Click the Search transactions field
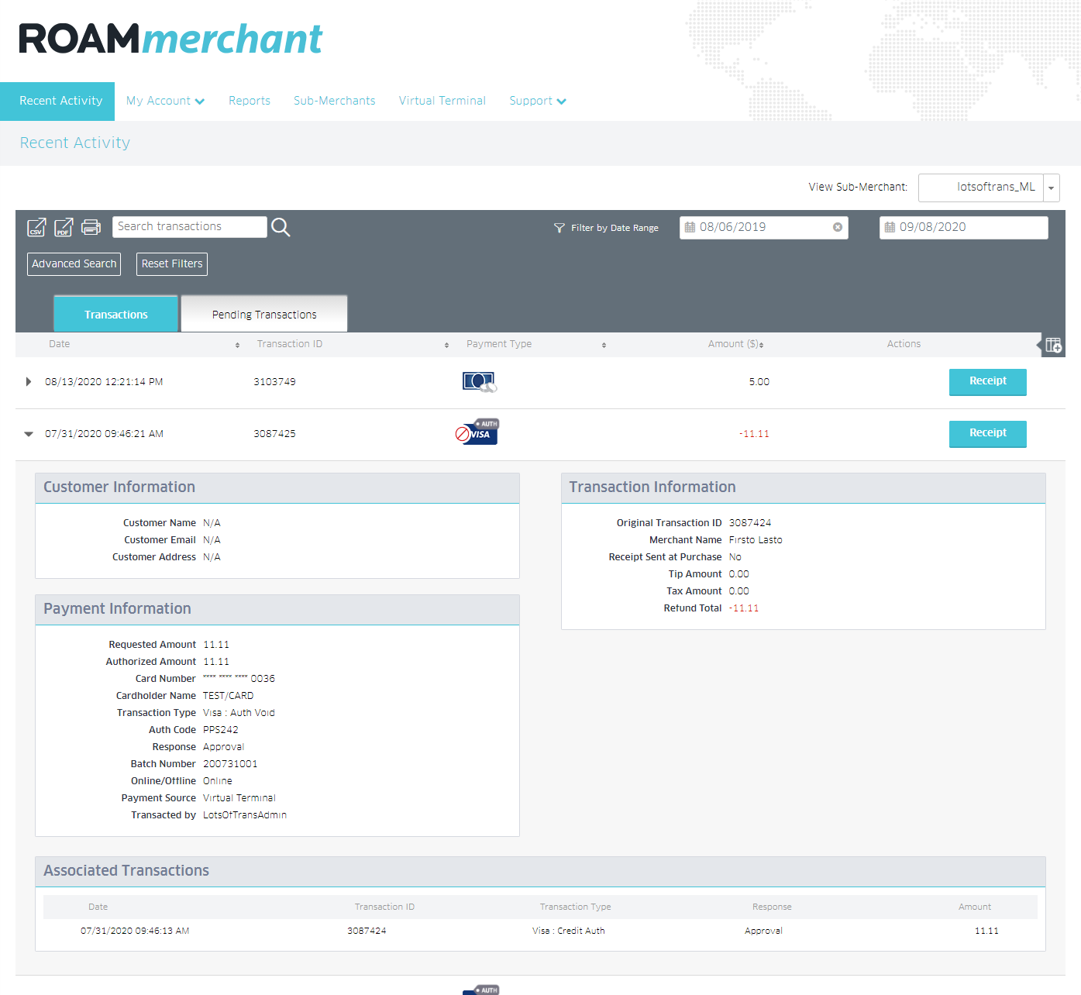Image resolution: width=1081 pixels, height=995 pixels. tap(190, 226)
